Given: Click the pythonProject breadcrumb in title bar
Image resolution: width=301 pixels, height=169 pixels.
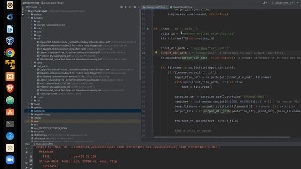Looking at the screenshot, I should tap(31, 3).
